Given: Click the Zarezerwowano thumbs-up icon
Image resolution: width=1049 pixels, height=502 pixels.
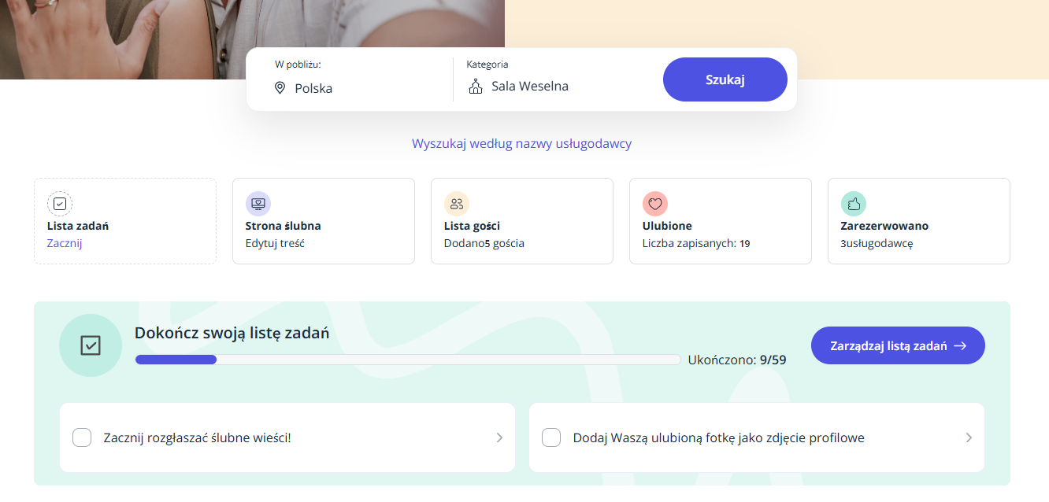Looking at the screenshot, I should click(854, 204).
